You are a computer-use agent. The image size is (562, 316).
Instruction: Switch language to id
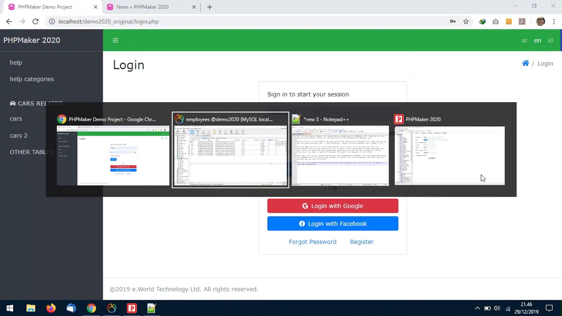click(x=550, y=40)
